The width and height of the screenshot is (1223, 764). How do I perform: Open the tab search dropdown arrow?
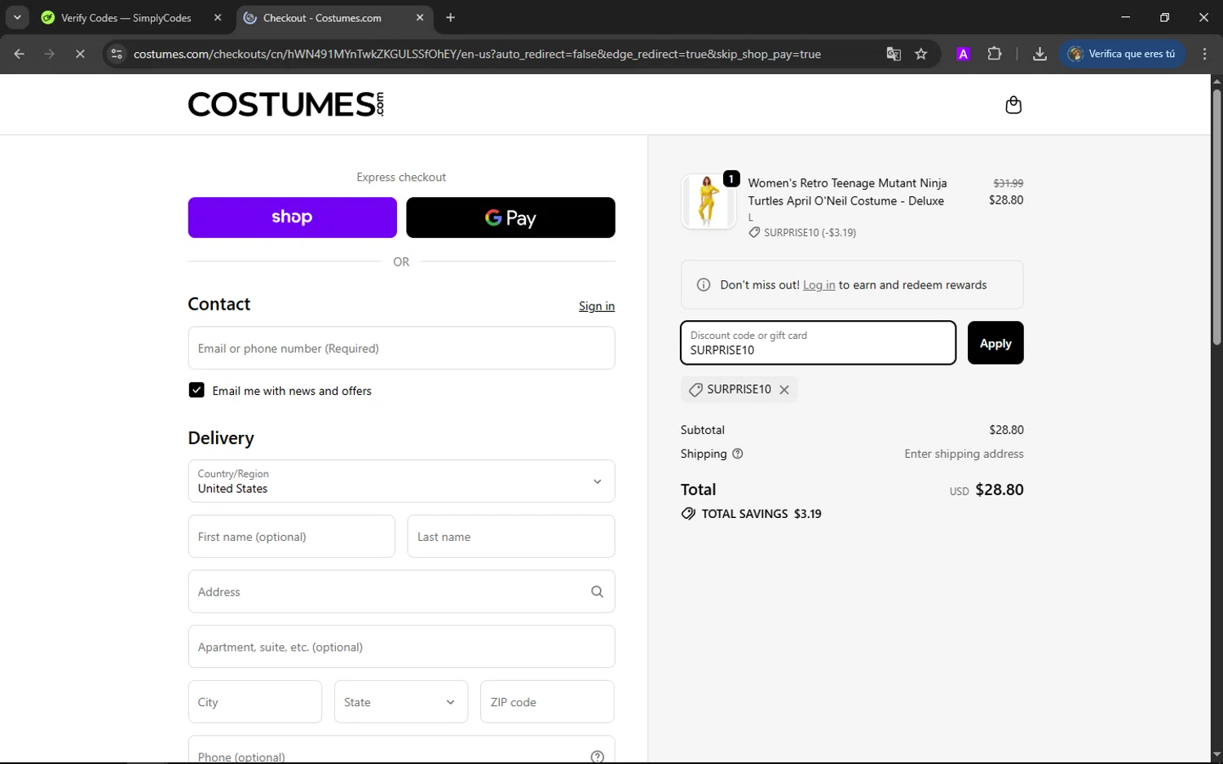tap(17, 18)
